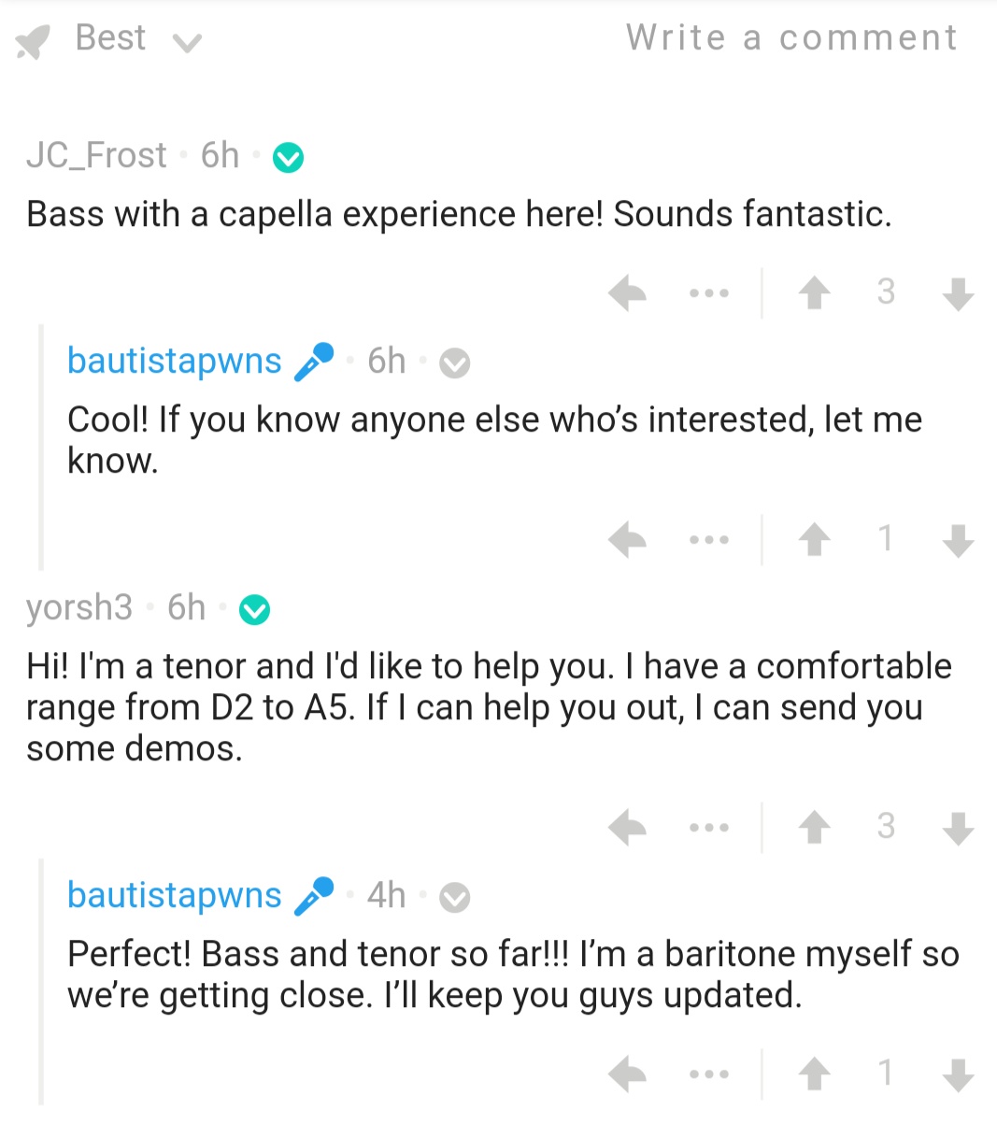This screenshot has height=1123, width=997.
Task: Upvote yorsh3's tenor comment
Action: [815, 828]
